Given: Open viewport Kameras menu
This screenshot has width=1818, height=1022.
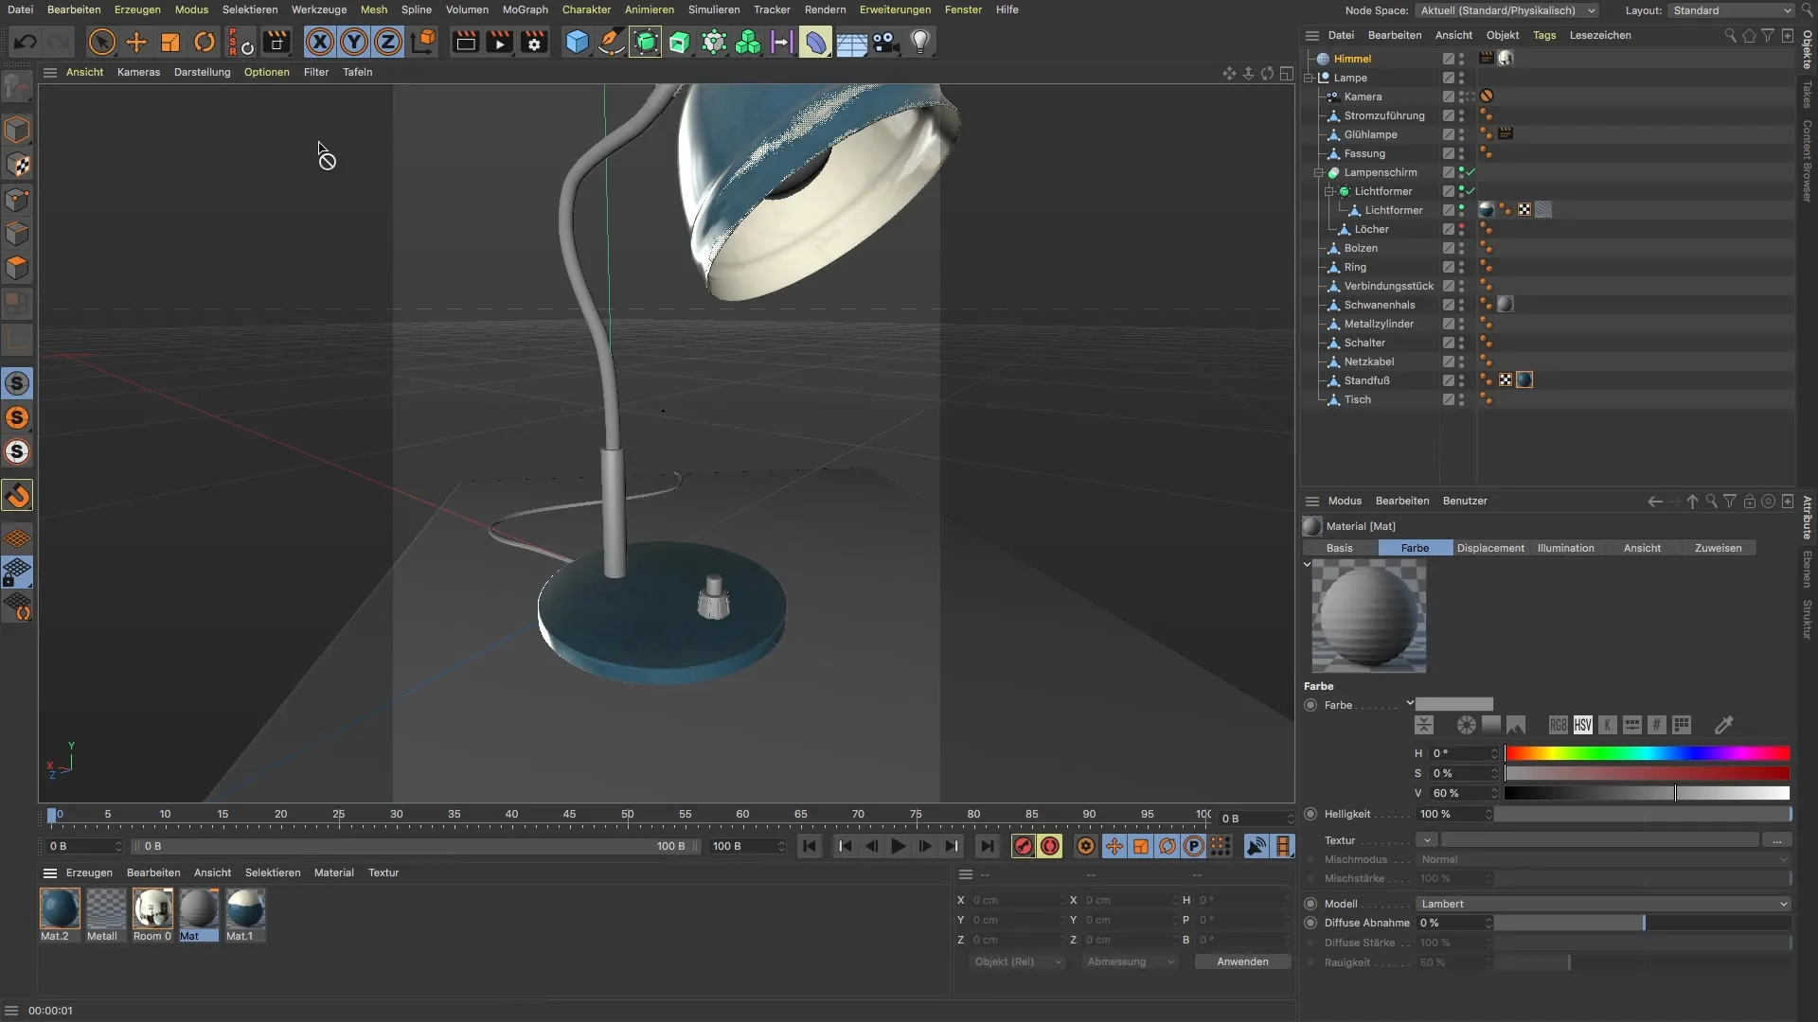Looking at the screenshot, I should point(138,72).
